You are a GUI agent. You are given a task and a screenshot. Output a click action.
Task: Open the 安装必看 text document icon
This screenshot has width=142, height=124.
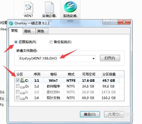(x=49, y=8)
